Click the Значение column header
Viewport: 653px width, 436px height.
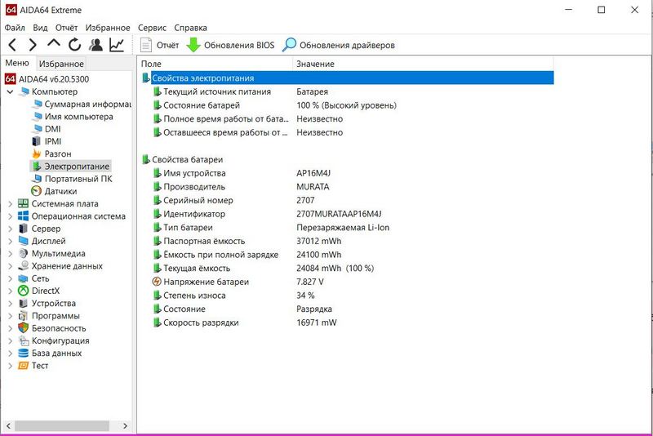coord(315,64)
